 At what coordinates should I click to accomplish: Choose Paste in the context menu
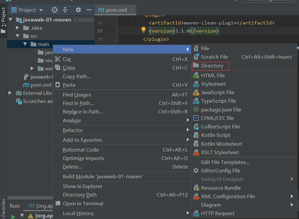click(x=122, y=85)
